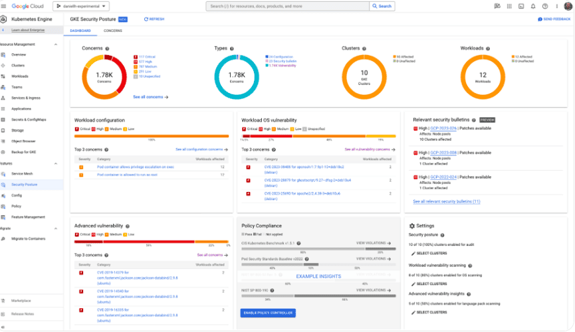The image size is (575, 332).
Task: Click the Concerns severity donut chart
Action: 104,77
